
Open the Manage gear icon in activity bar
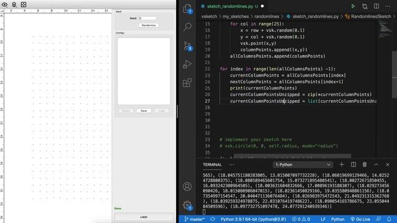point(187,205)
